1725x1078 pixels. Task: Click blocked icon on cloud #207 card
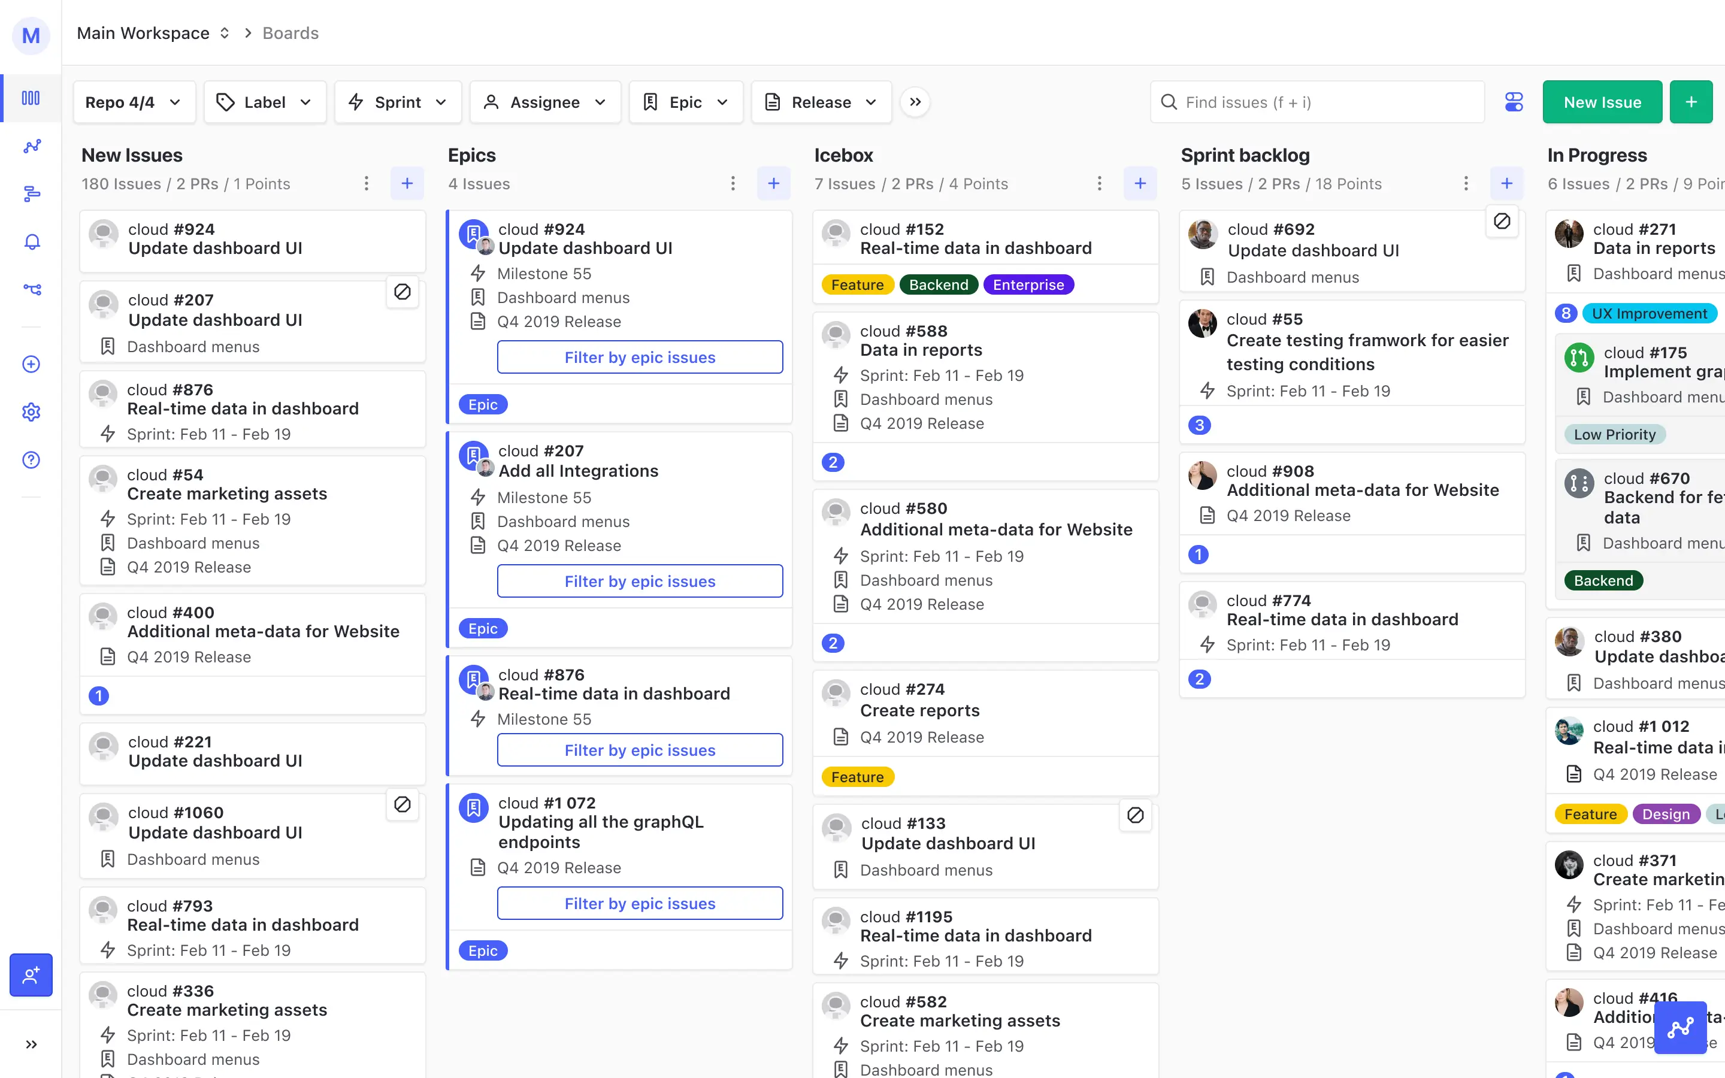(x=402, y=292)
